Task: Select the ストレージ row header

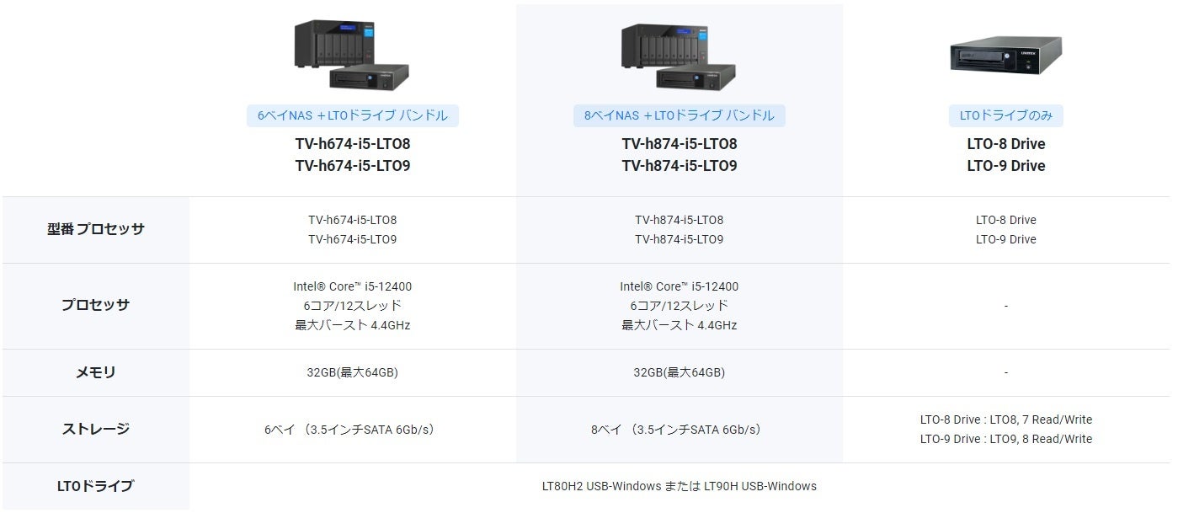Action: [96, 429]
